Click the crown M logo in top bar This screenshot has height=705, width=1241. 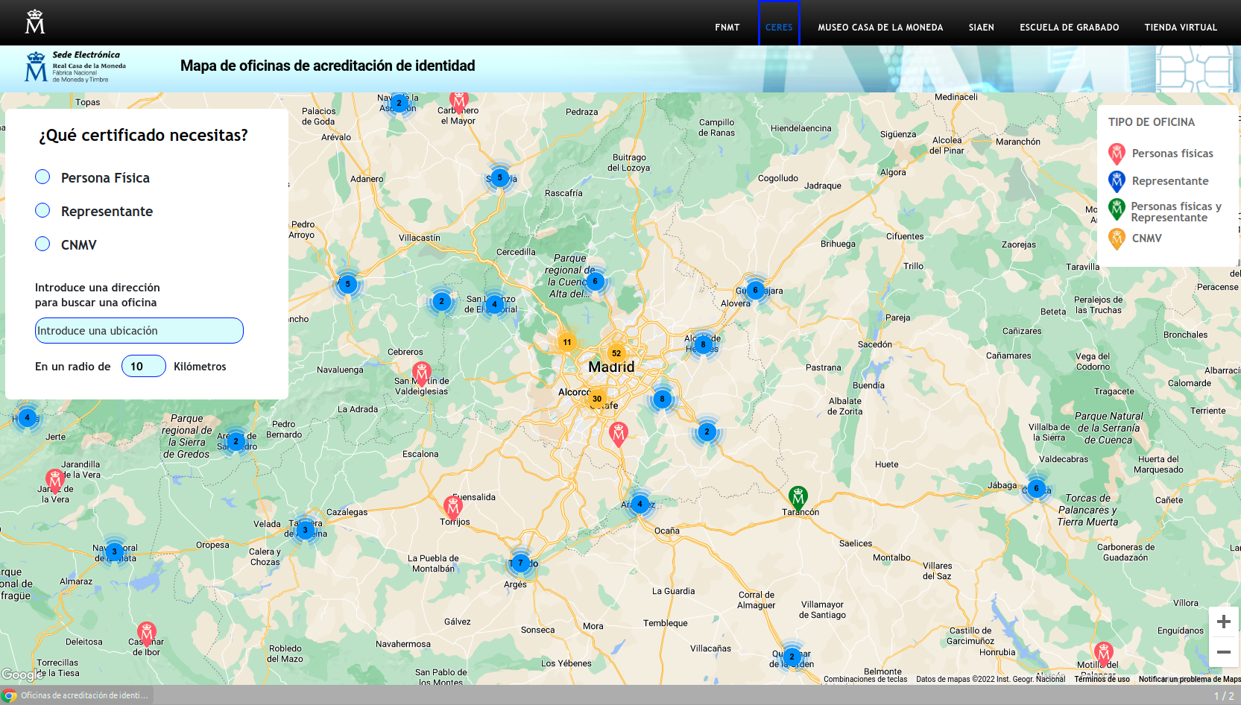(x=35, y=22)
